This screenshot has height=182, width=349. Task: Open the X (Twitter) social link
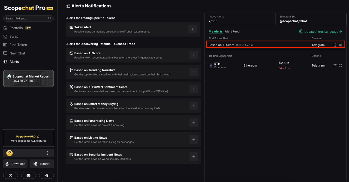pyautogui.click(x=11, y=175)
